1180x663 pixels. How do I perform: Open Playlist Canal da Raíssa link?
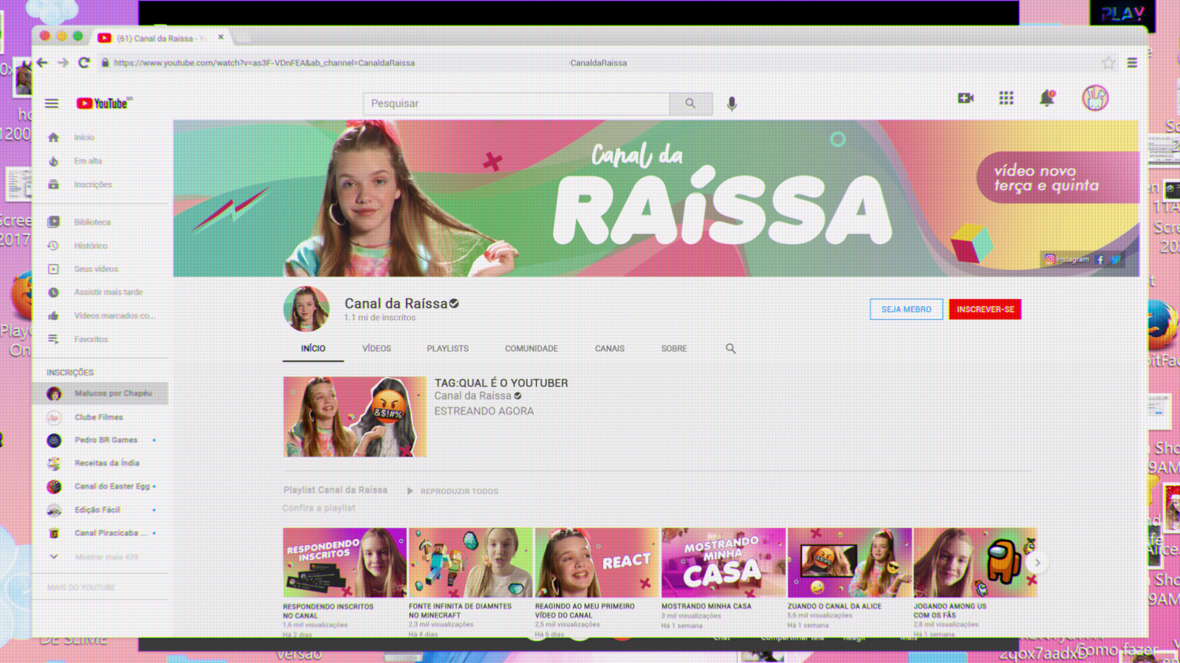click(x=336, y=490)
